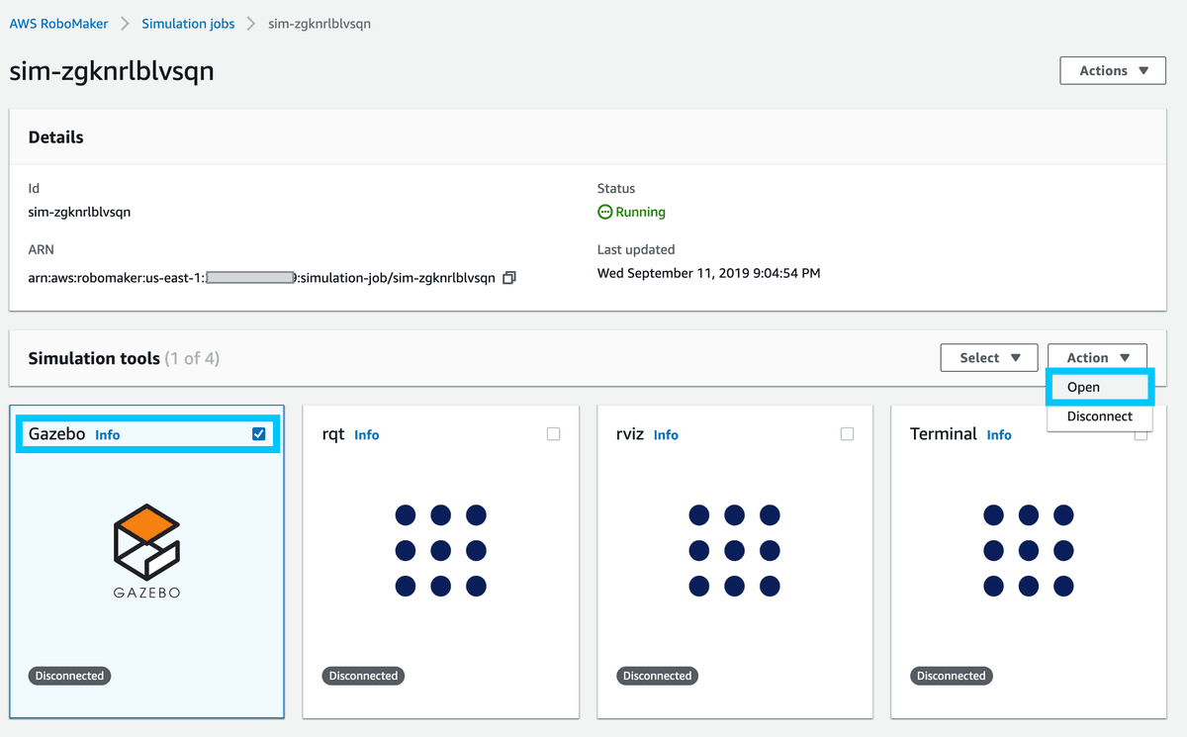Image resolution: width=1187 pixels, height=737 pixels.
Task: Click the rqt nine-dot grid icon
Action: pos(440,550)
